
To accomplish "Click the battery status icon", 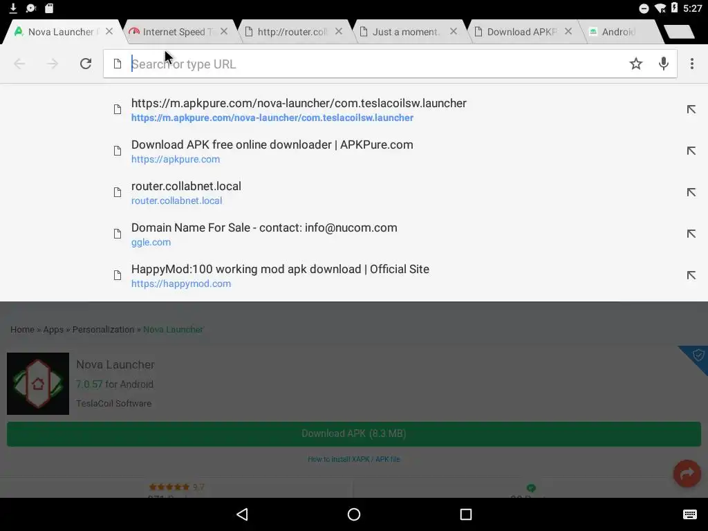I will coord(675,7).
